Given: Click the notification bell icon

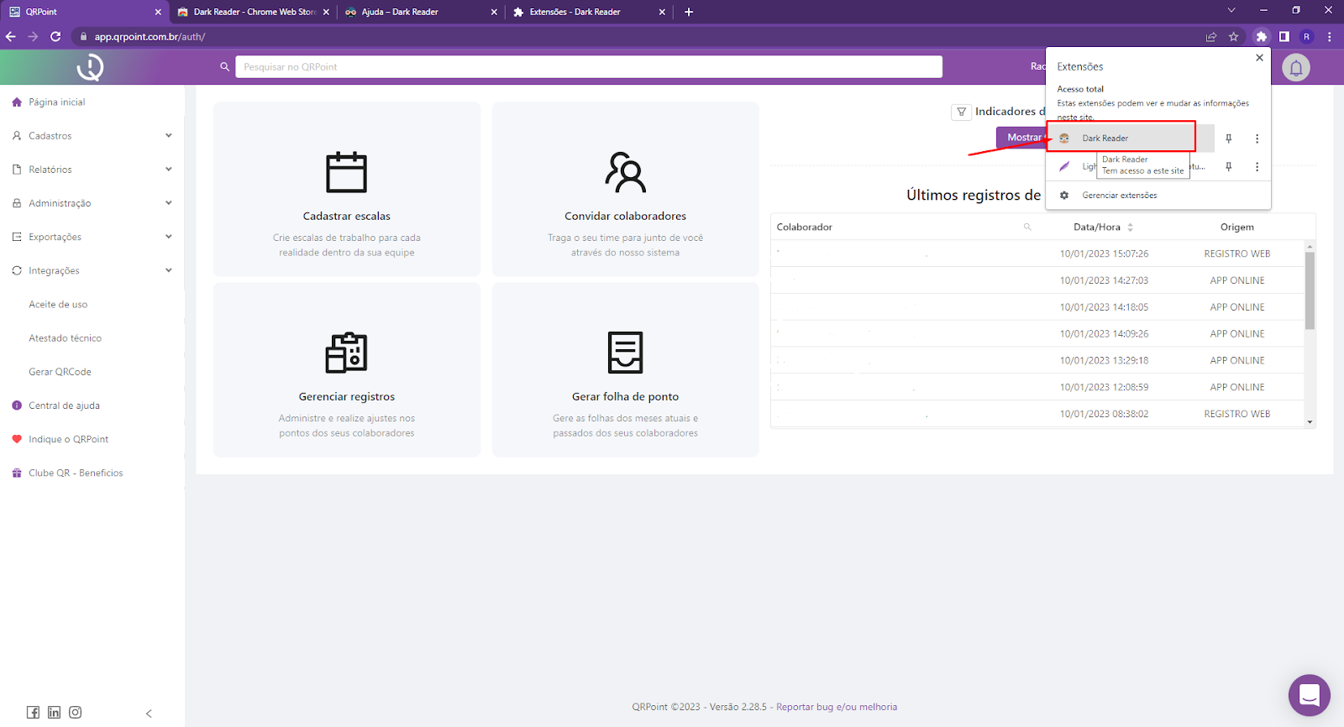Looking at the screenshot, I should (1295, 68).
